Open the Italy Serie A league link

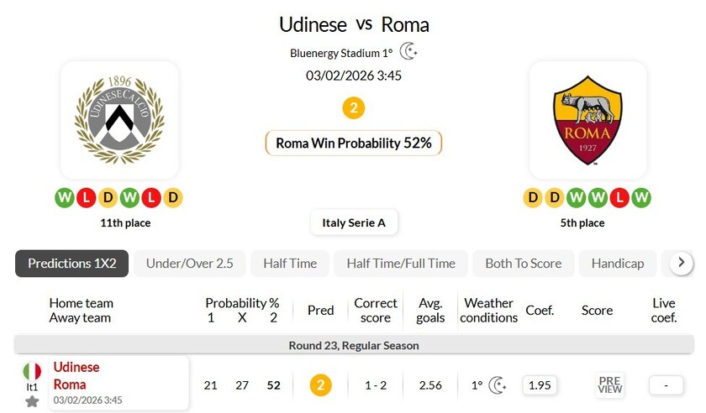(x=354, y=222)
